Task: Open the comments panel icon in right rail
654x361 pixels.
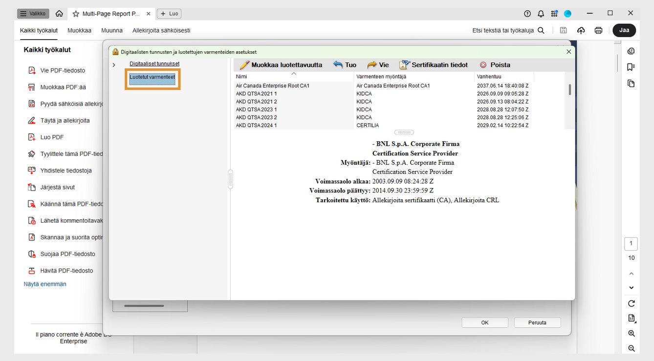Action: [x=631, y=51]
